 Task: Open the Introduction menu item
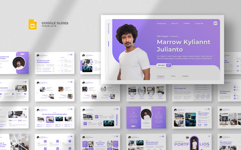[161, 23]
